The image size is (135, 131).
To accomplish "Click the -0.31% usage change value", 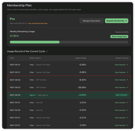I will (83, 102).
